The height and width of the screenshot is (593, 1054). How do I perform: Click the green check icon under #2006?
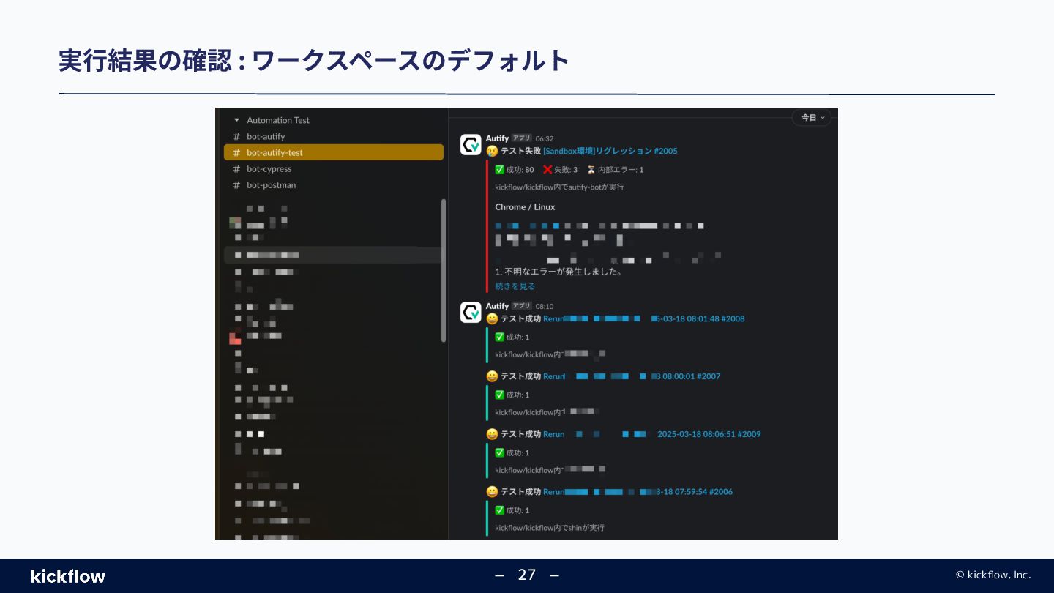click(499, 510)
